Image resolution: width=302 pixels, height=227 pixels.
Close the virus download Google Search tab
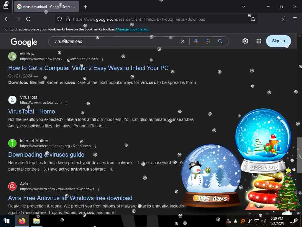(x=74, y=7)
